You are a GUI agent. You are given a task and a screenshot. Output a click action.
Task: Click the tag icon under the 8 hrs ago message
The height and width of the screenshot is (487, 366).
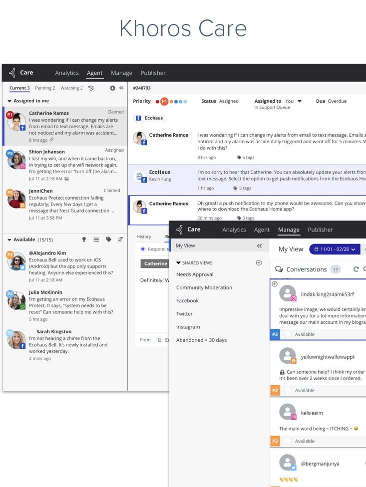click(x=239, y=158)
